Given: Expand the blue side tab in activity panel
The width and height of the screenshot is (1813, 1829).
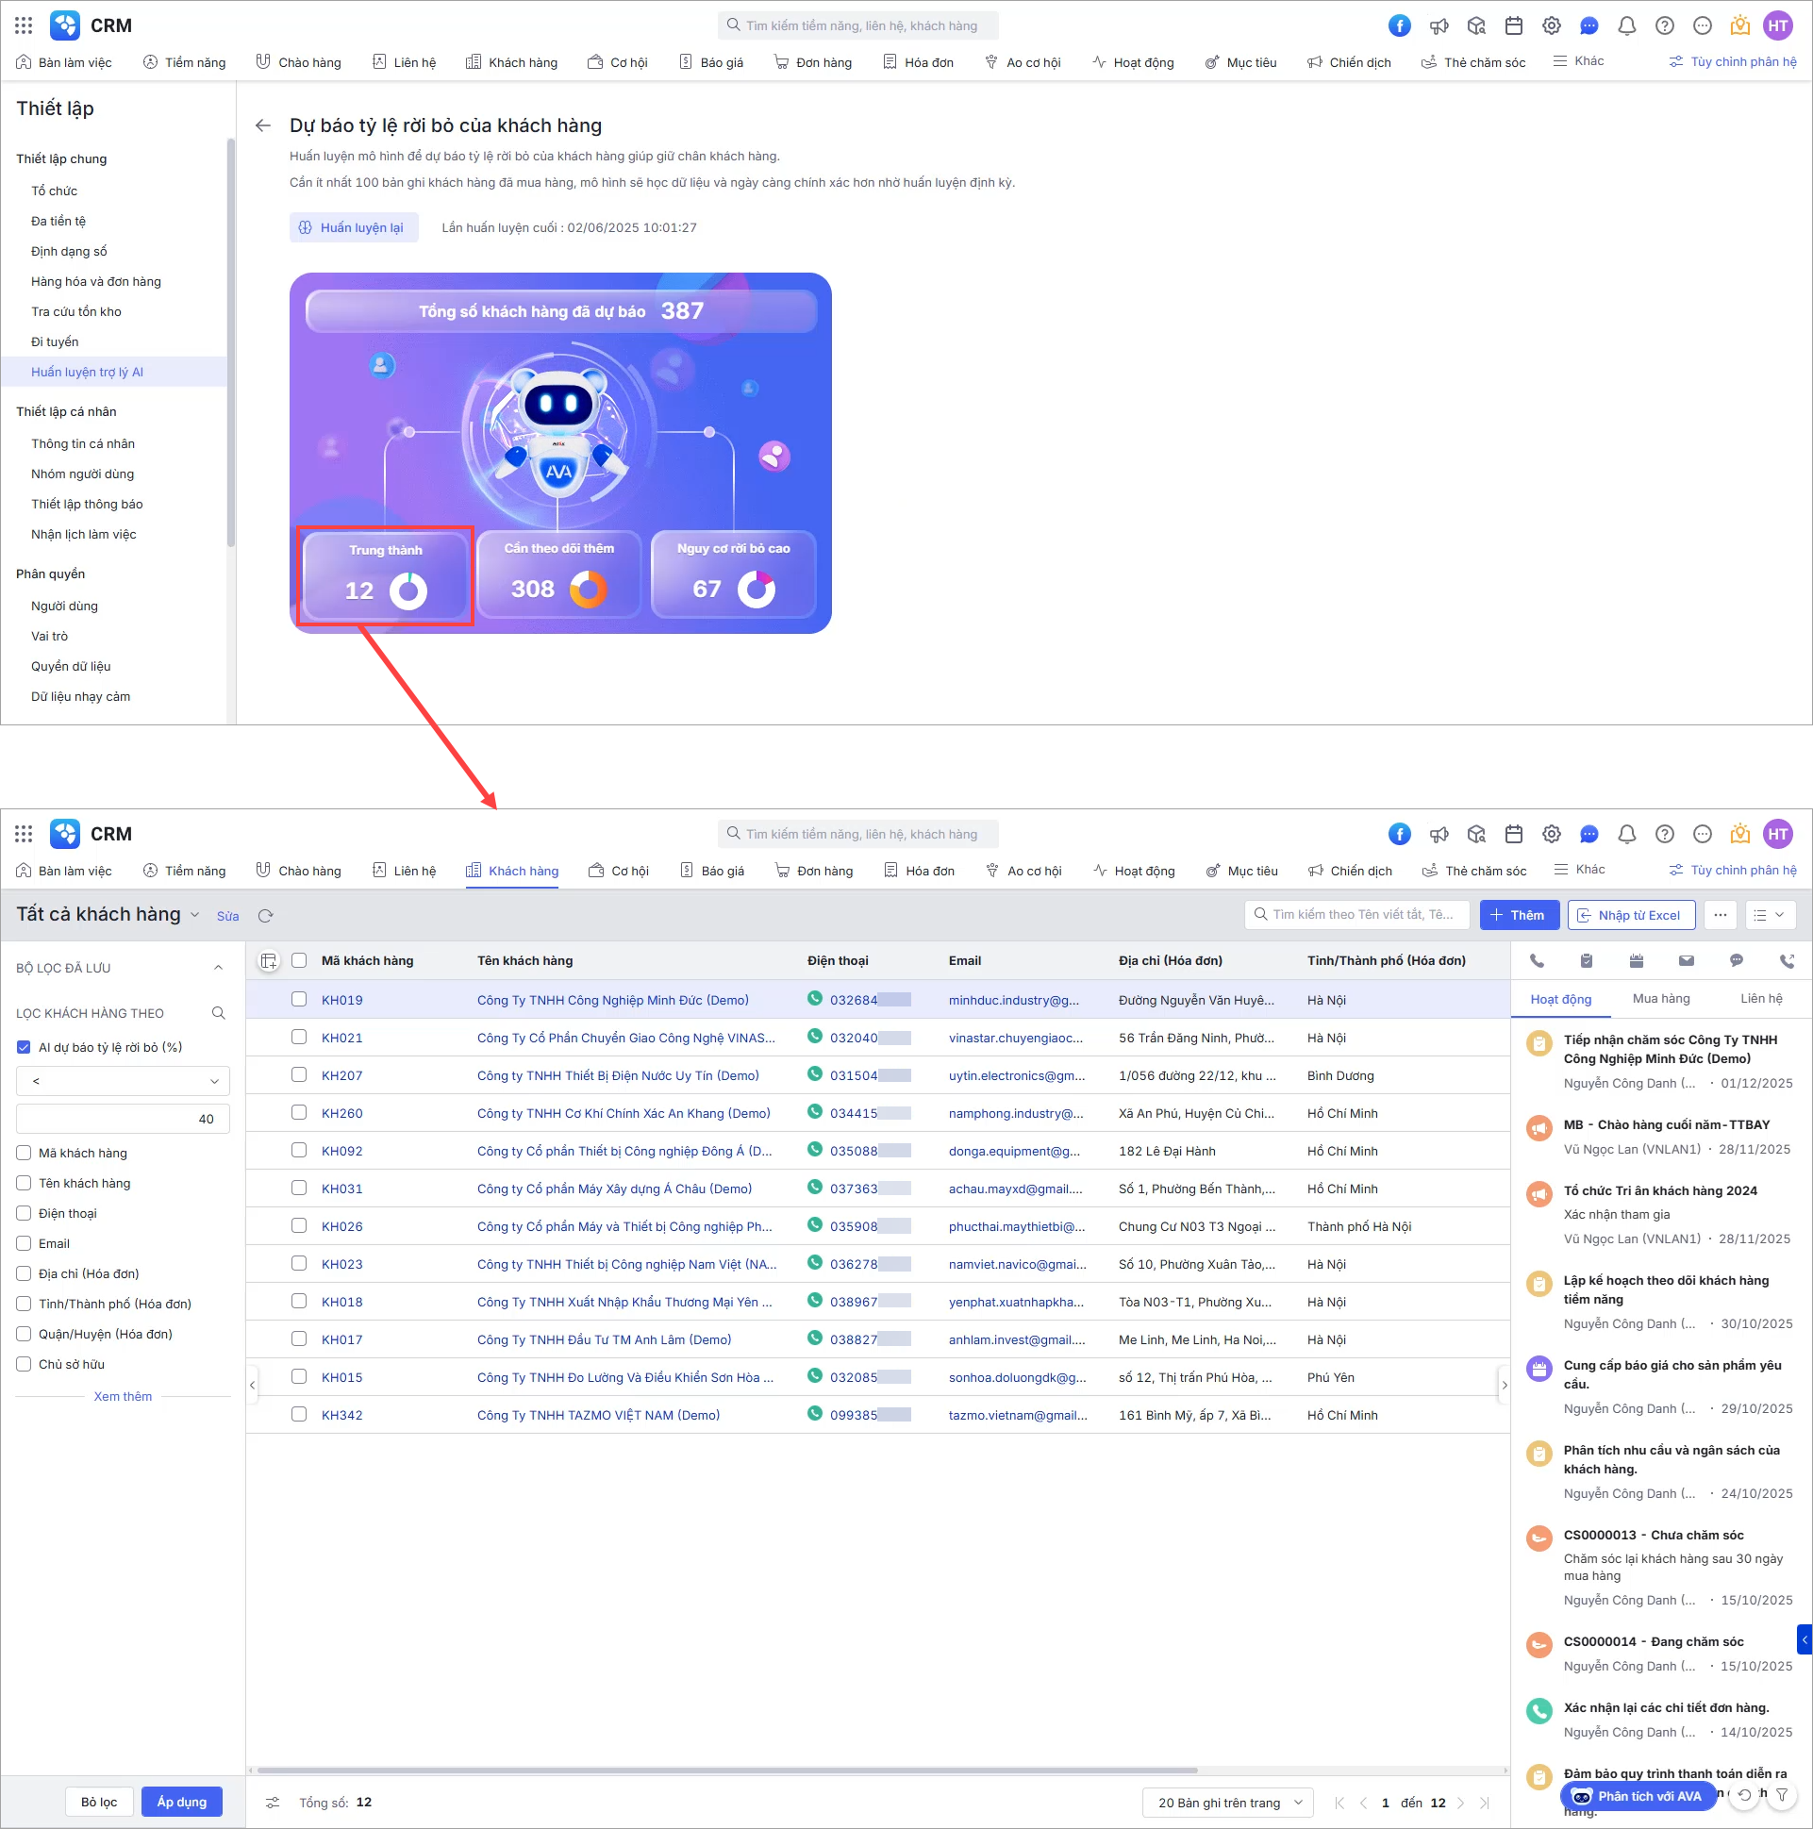Looking at the screenshot, I should 1805,1640.
